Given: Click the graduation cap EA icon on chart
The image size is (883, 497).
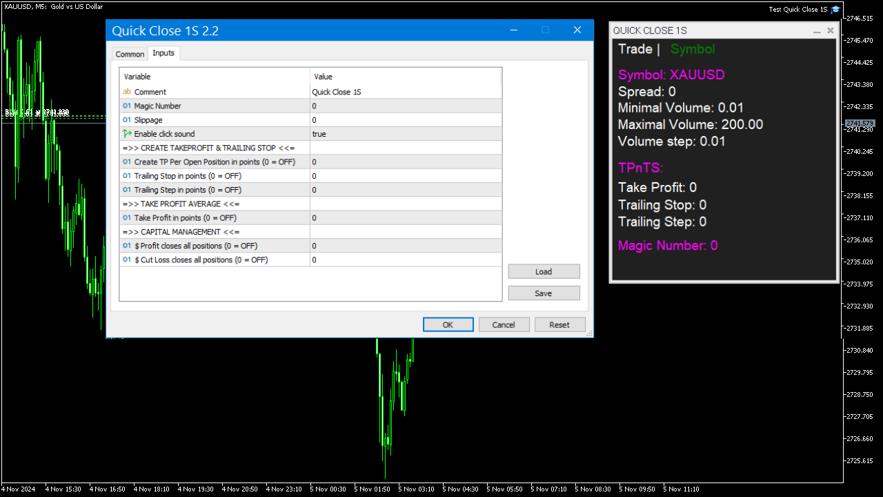Looking at the screenshot, I should [x=835, y=9].
